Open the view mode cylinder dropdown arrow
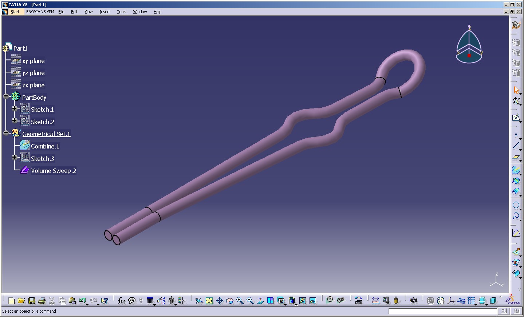 tap(296, 304)
